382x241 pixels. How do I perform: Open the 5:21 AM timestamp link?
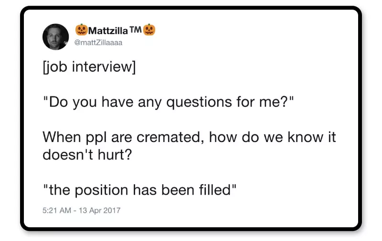[56, 210]
